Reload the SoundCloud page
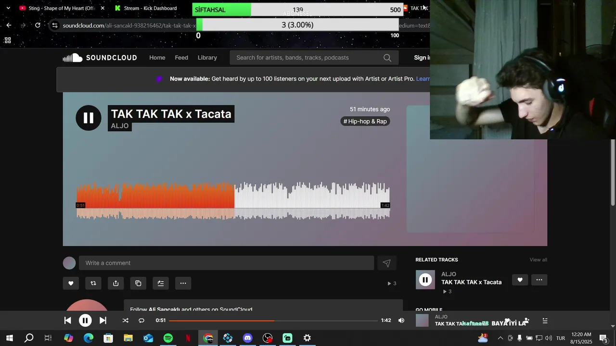616x346 pixels. point(38,25)
